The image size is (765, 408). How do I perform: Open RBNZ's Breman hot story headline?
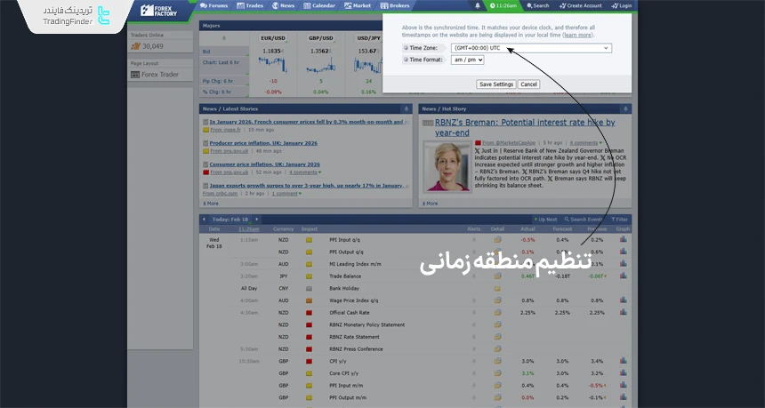pos(525,128)
